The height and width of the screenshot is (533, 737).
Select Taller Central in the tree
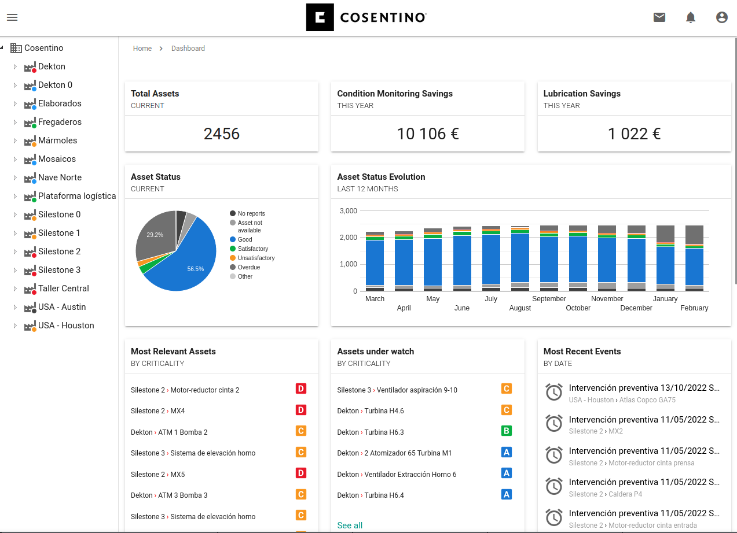(x=64, y=288)
